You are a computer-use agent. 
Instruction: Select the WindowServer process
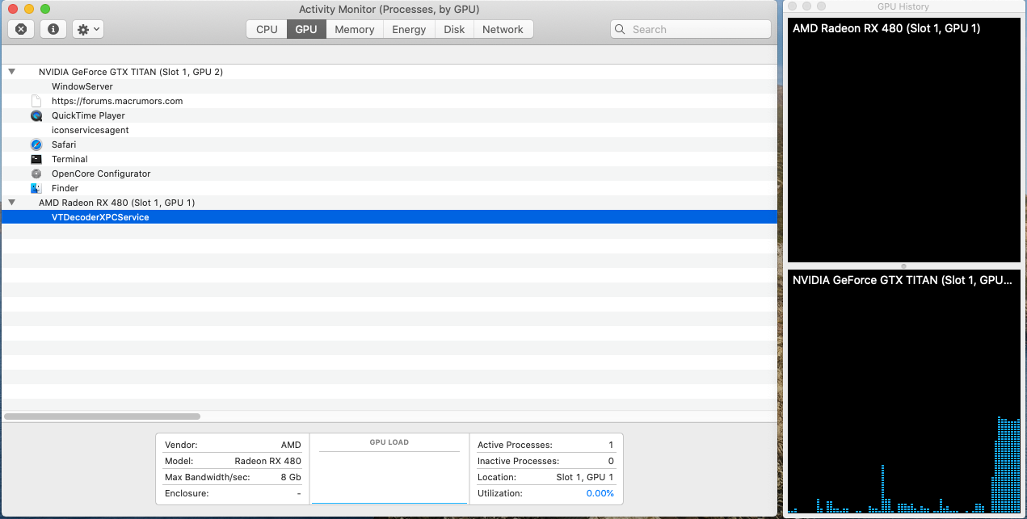389,86
